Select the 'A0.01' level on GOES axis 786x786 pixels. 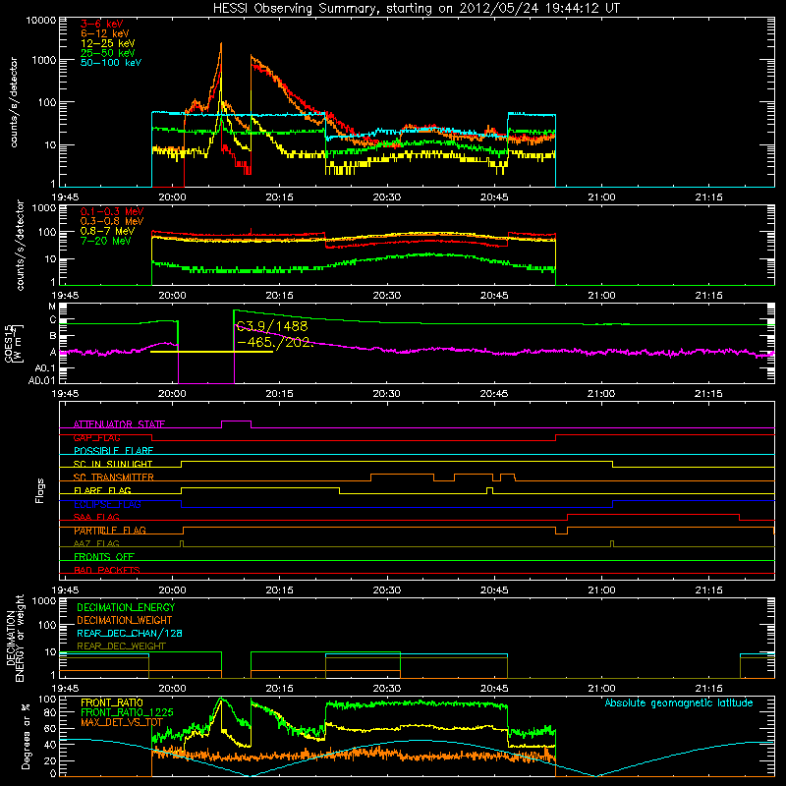(42, 380)
